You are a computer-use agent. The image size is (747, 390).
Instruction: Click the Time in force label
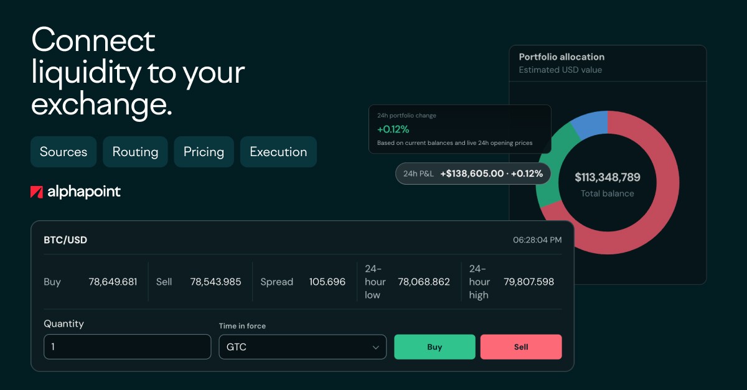tap(242, 326)
